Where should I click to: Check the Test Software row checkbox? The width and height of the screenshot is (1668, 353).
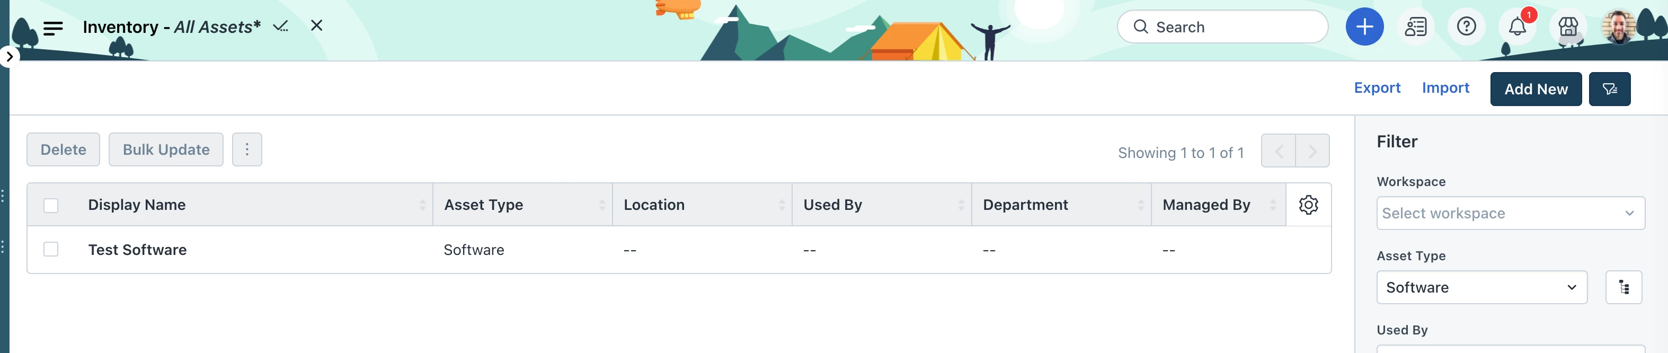coord(50,249)
